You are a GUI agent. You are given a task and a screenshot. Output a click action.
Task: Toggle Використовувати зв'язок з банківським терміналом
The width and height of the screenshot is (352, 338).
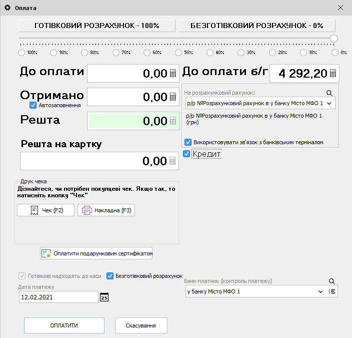(188, 142)
